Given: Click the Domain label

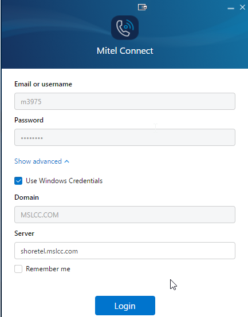Looking at the screenshot, I should (x=26, y=197).
